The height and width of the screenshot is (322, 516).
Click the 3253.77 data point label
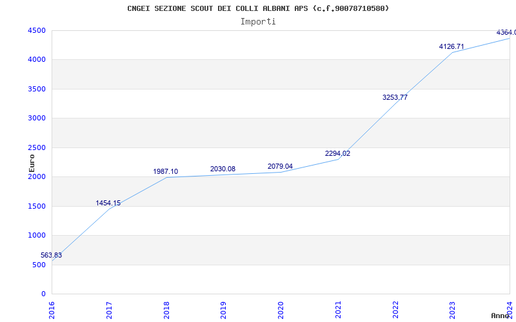click(395, 97)
